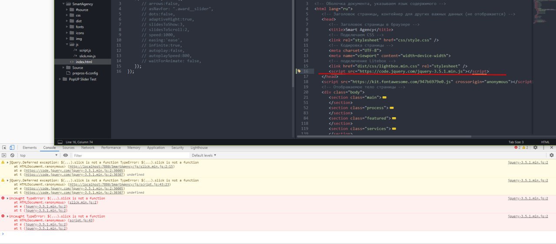
Task: Select the Console tab
Action: coord(50,148)
